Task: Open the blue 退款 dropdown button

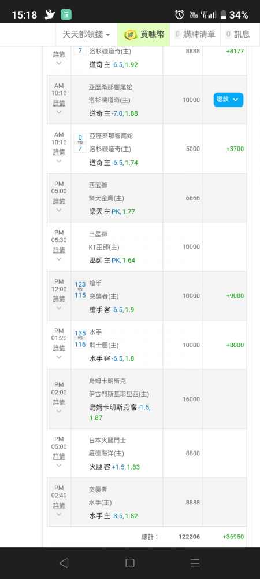Action: coord(228,100)
